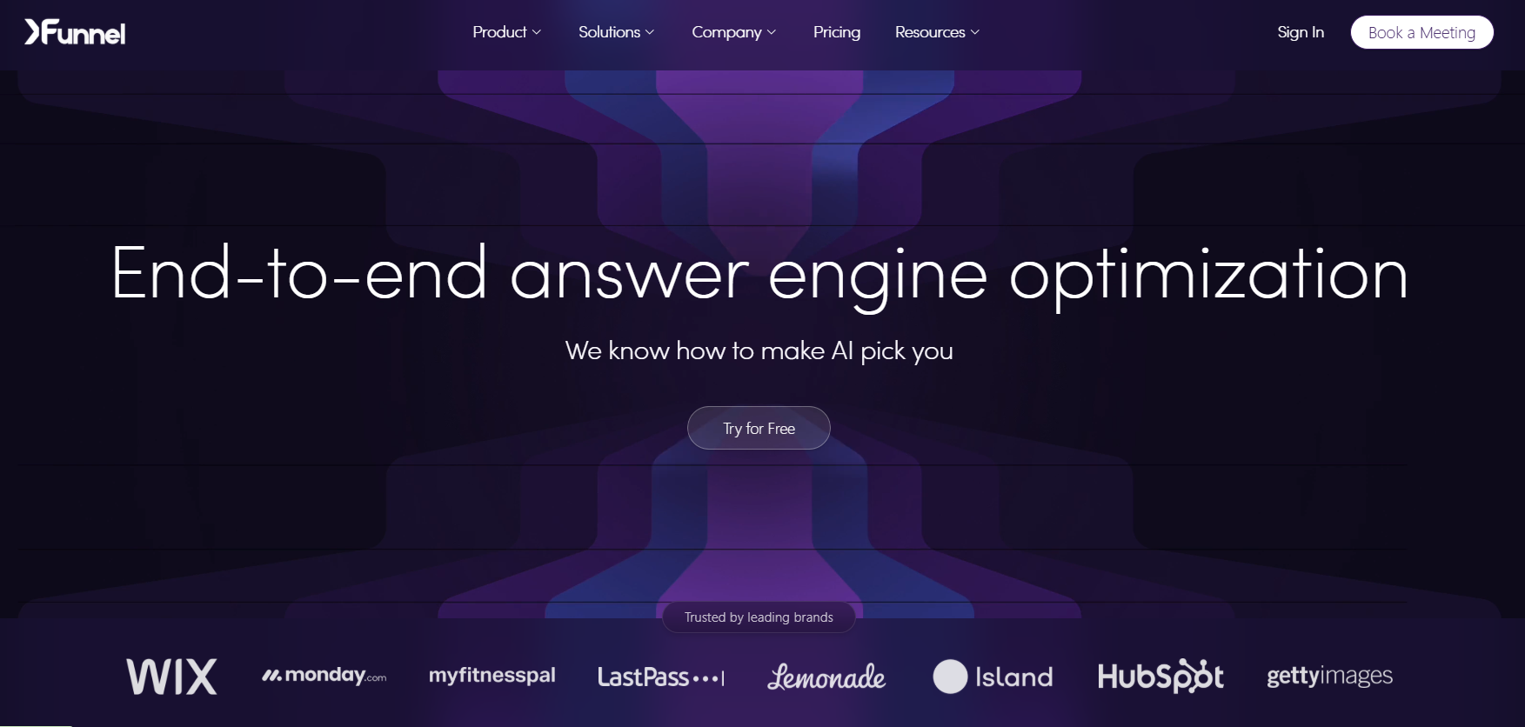1525x727 pixels.
Task: Click the gettyimages brand logo
Action: click(x=1329, y=676)
